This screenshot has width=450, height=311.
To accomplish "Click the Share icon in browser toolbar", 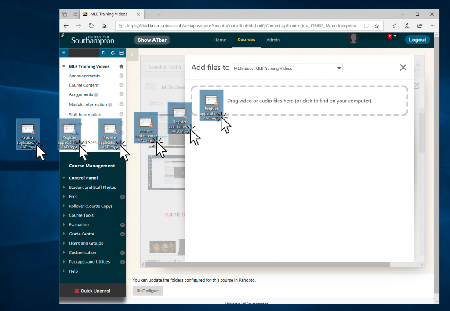I will coord(420,25).
